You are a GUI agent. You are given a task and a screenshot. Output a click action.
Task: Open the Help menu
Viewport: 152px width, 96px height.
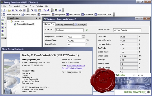point(47,6)
